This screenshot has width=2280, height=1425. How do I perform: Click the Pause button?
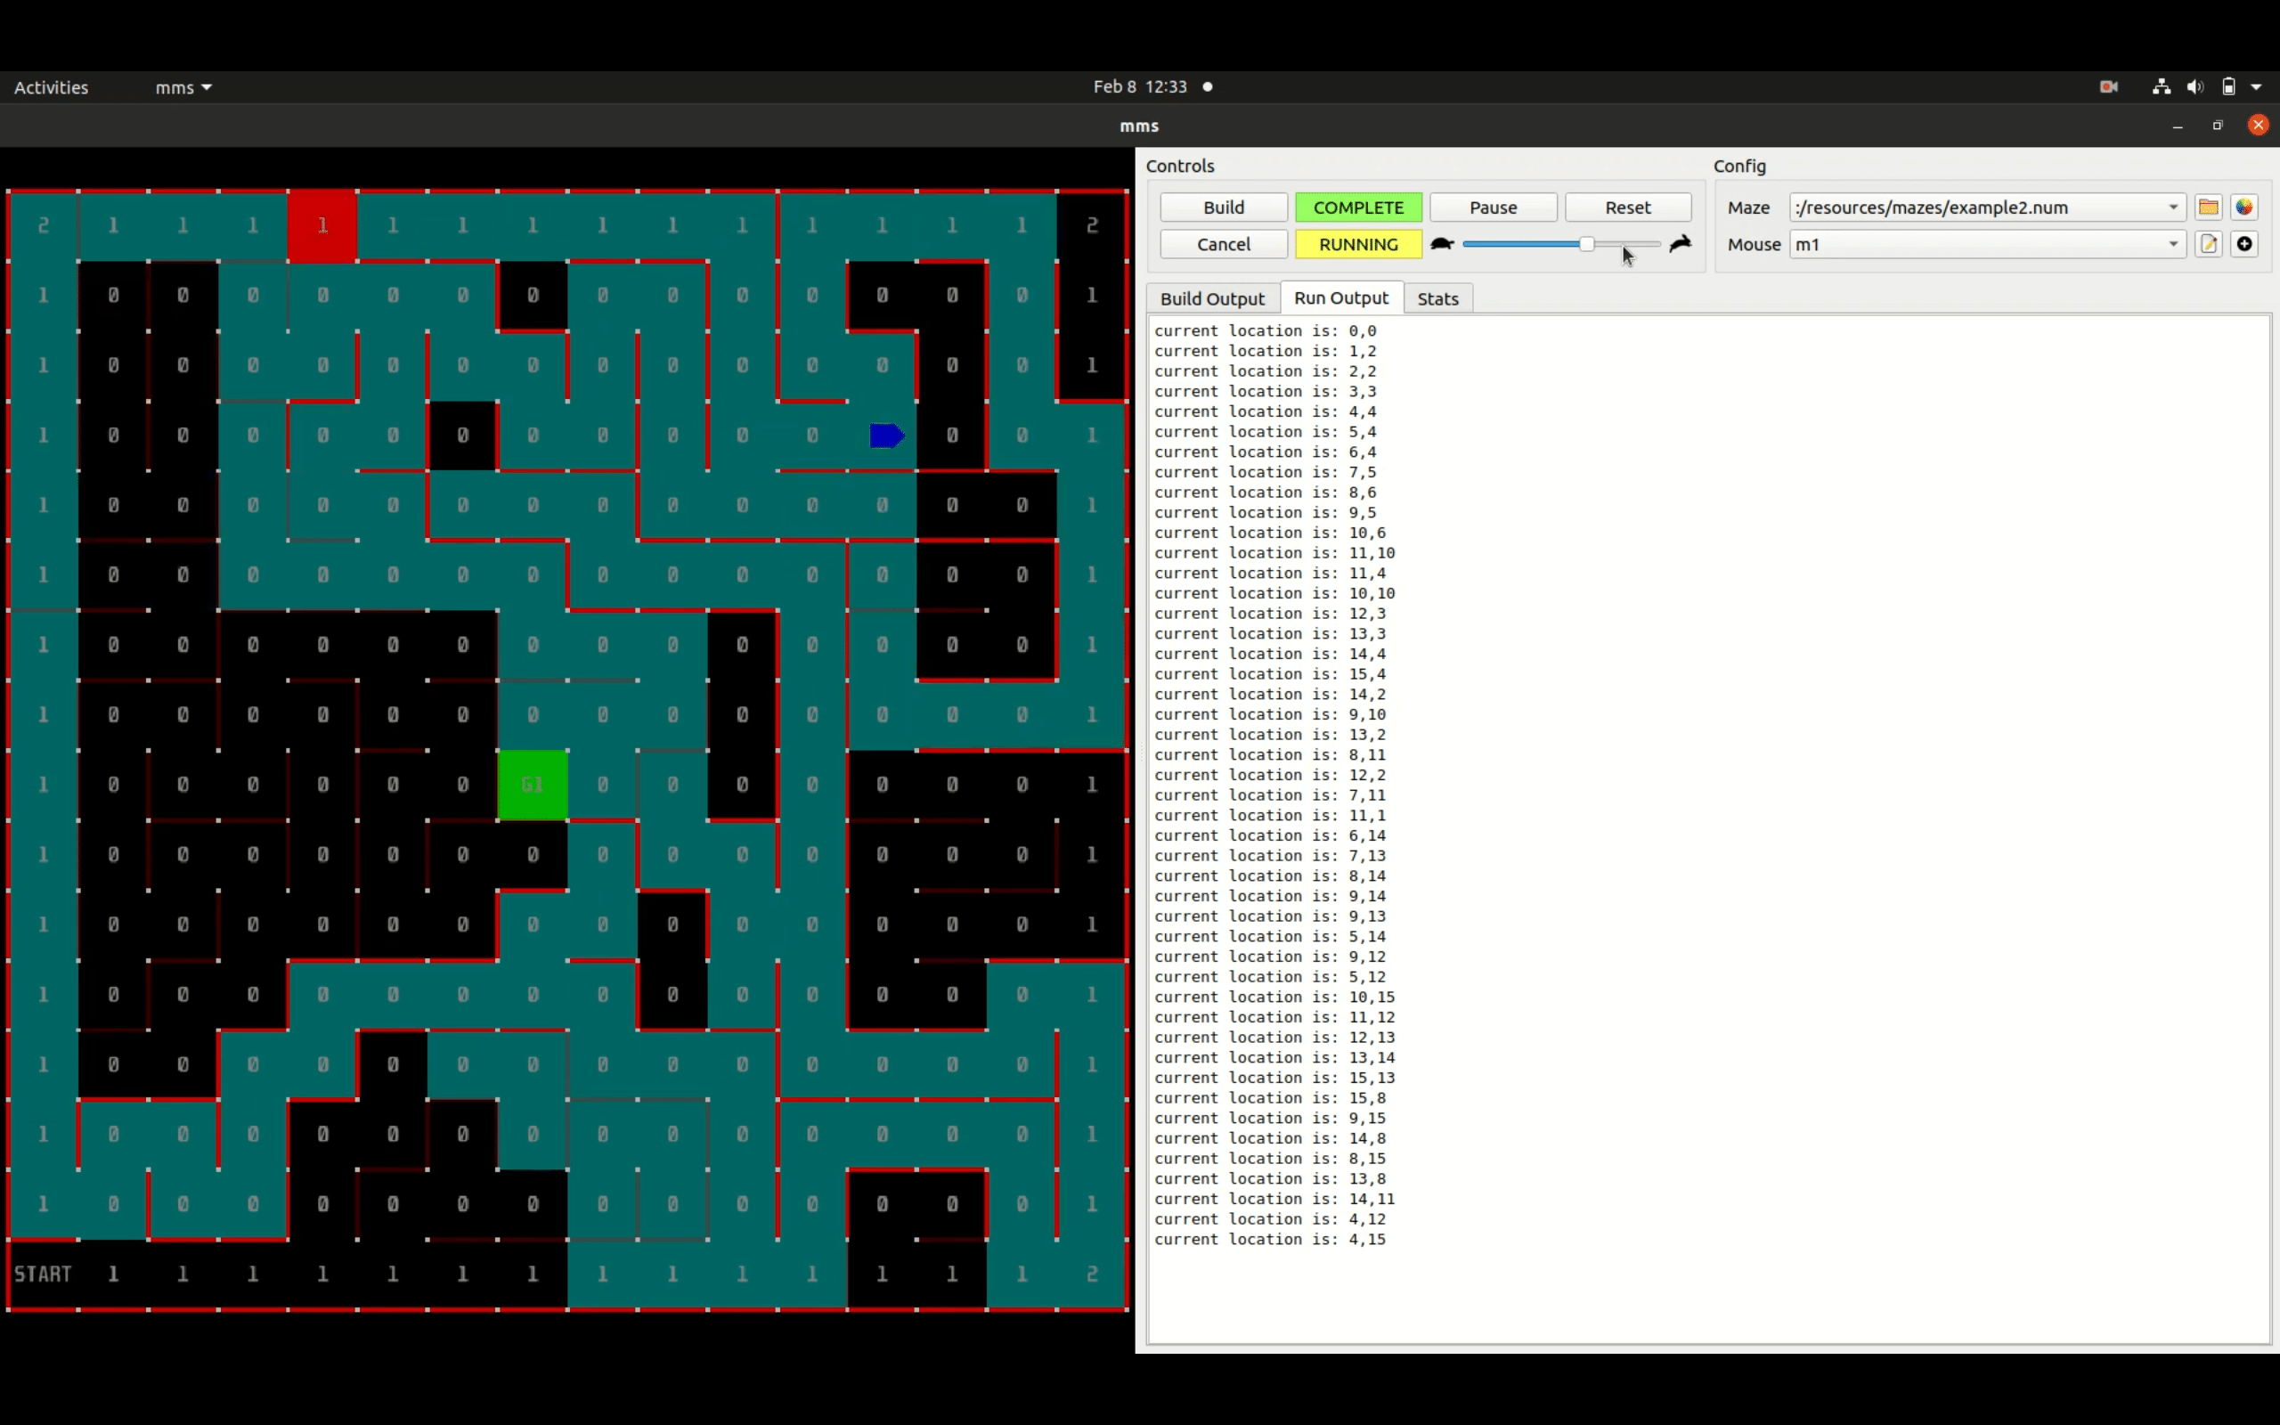1494,208
